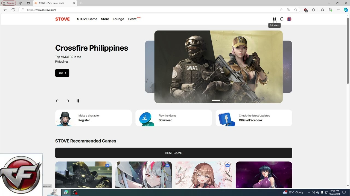Open the Copilot sidebar icon
This screenshot has width=350, height=196.
click(x=346, y=10)
